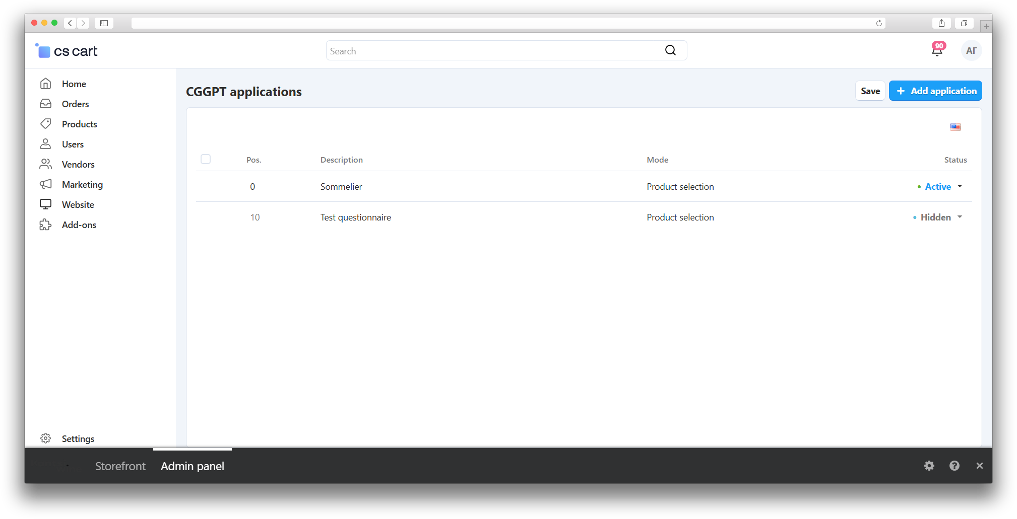Click browser back arrow
The image size is (1017, 519).
tap(70, 23)
